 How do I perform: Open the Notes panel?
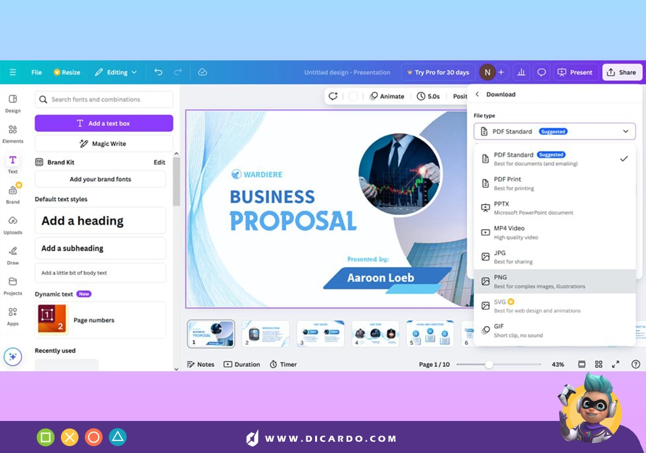point(201,364)
